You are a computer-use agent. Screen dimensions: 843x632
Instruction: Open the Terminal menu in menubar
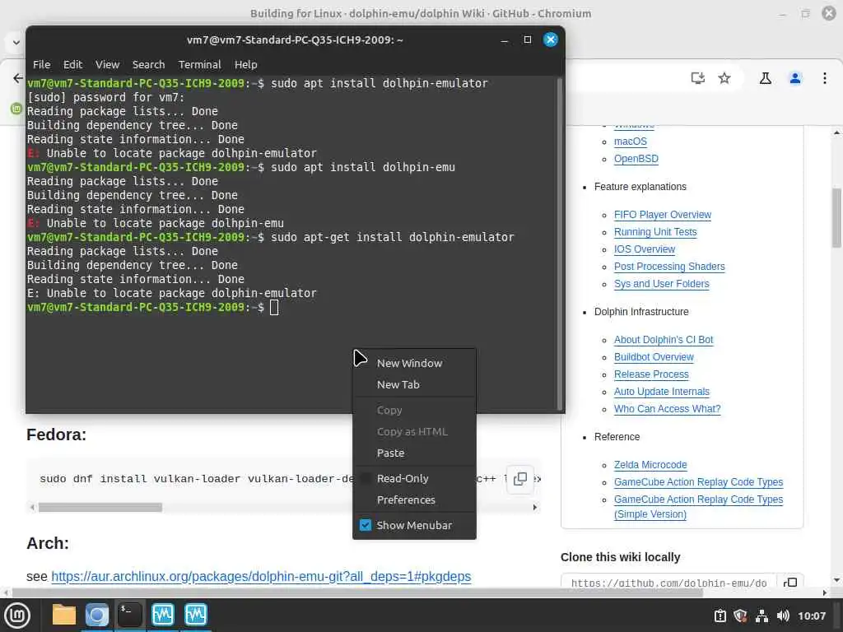[199, 64]
